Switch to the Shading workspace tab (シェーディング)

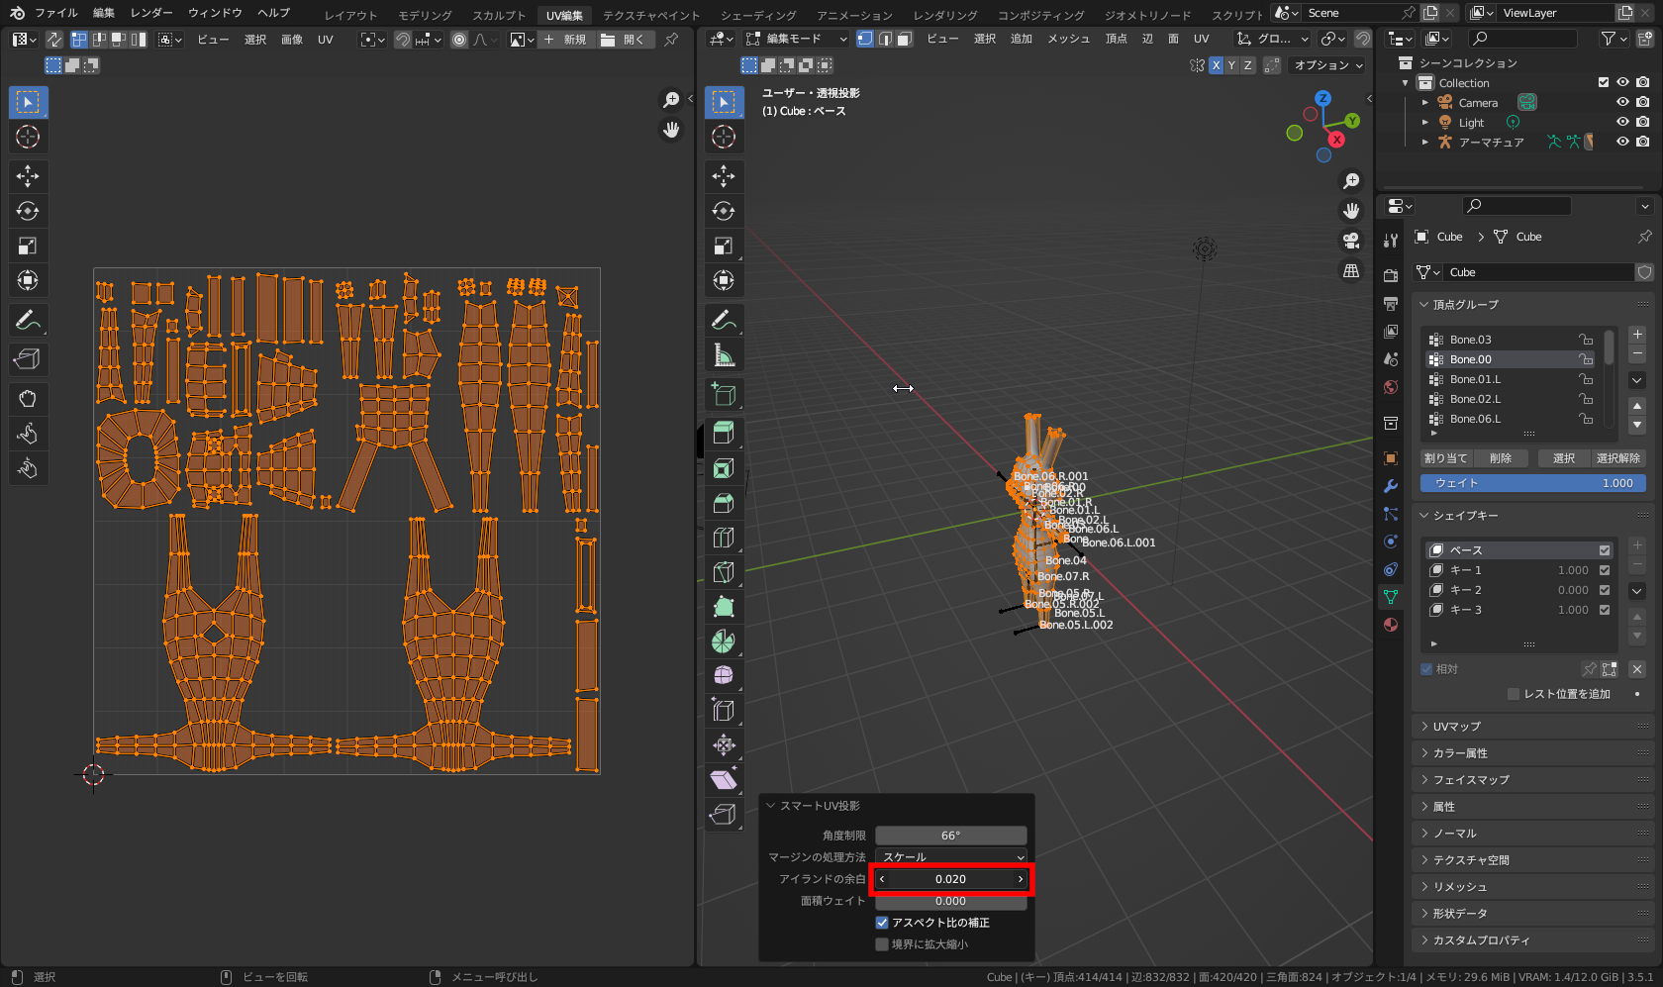point(757,15)
